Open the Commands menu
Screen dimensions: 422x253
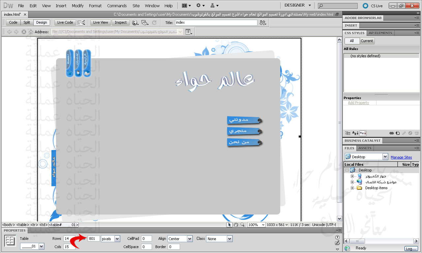117,6
